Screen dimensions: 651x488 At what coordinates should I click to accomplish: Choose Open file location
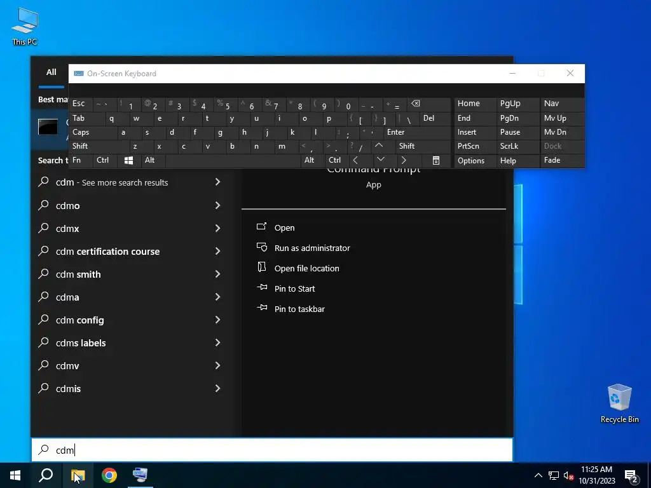[306, 269]
